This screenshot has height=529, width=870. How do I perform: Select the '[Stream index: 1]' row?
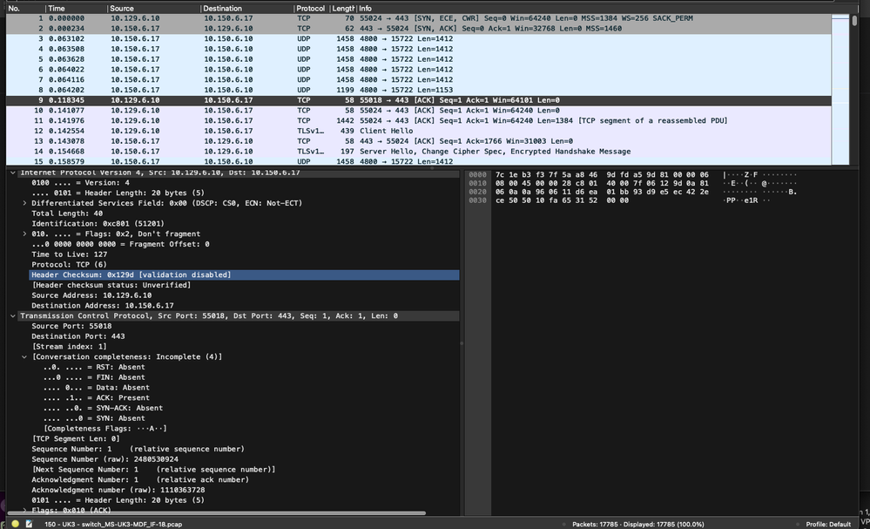[70, 346]
